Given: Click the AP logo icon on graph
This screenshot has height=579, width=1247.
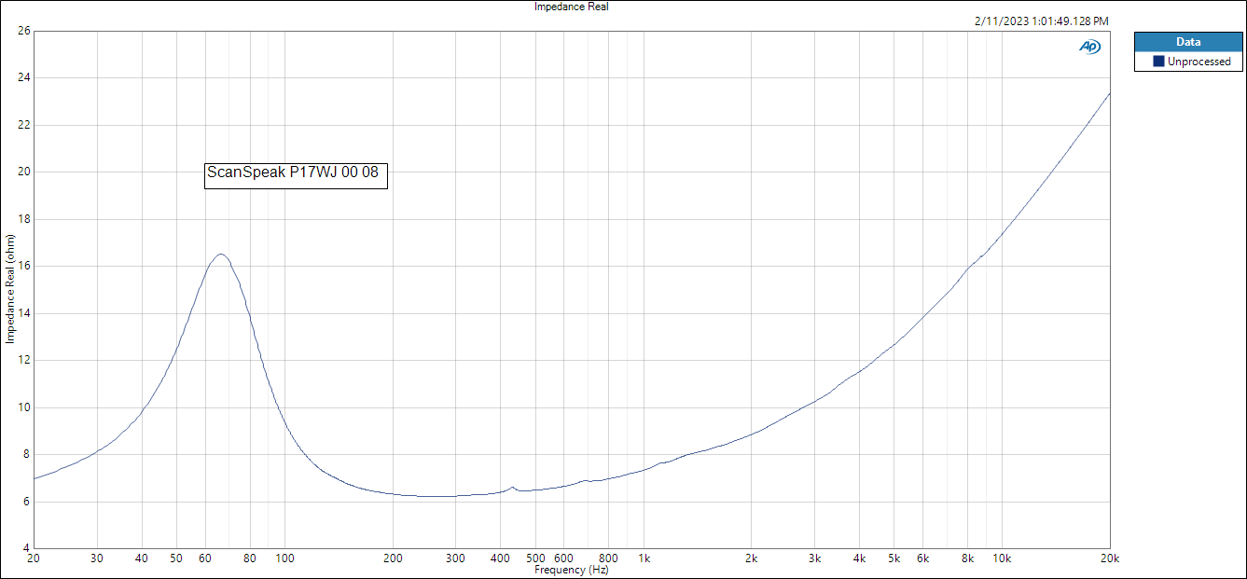Looking at the screenshot, I should (1089, 47).
